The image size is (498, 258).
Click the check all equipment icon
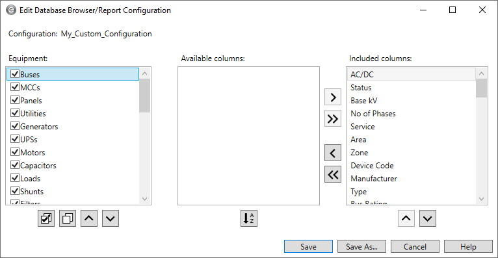(x=46, y=218)
